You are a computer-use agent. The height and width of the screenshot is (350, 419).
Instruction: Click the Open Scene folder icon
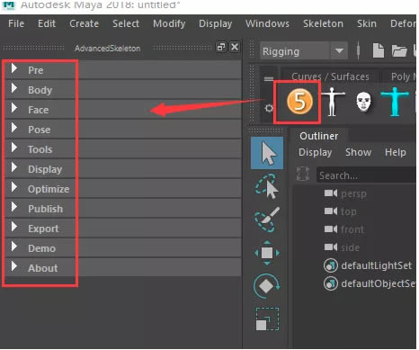coord(399,50)
